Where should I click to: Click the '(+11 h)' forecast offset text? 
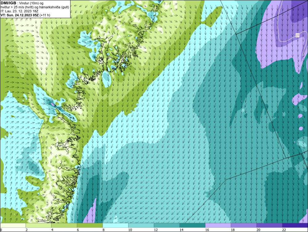click(x=45, y=15)
